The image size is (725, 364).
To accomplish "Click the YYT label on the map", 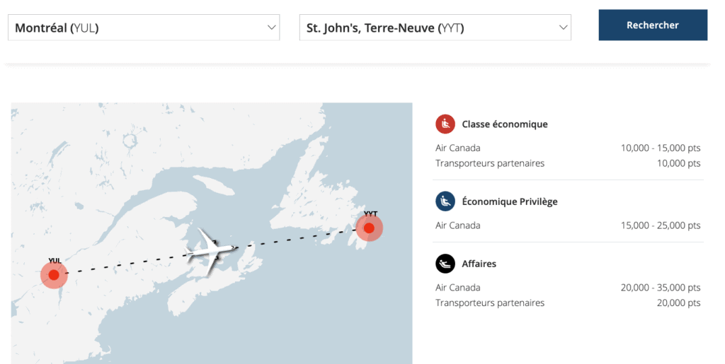I will click(x=371, y=213).
